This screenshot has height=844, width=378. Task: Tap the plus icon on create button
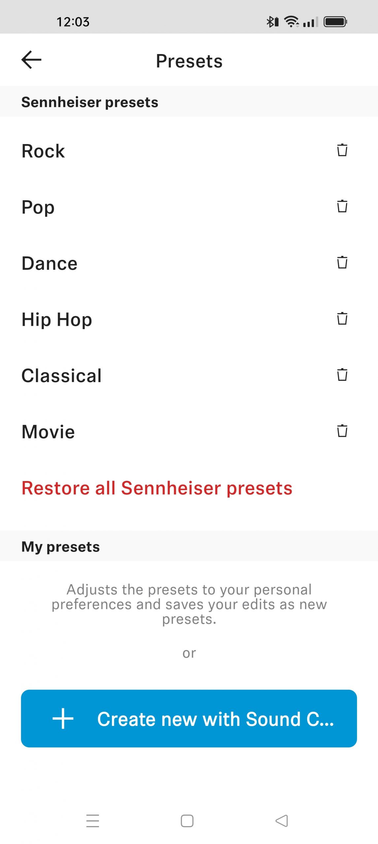(63, 719)
